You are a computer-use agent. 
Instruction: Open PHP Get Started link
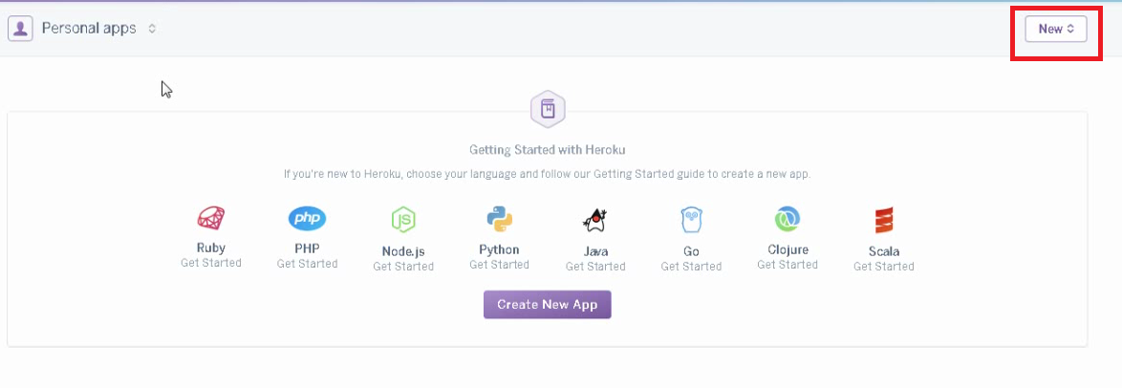tap(307, 264)
